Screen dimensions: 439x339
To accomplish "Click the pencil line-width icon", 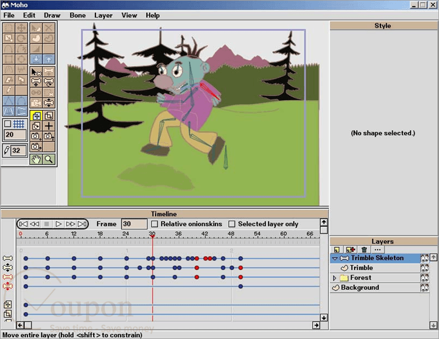I will tap(6, 150).
